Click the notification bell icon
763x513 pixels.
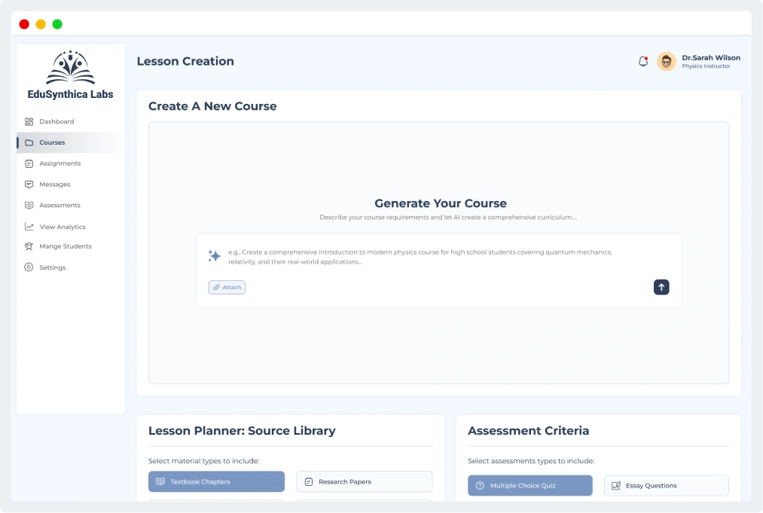pyautogui.click(x=643, y=62)
